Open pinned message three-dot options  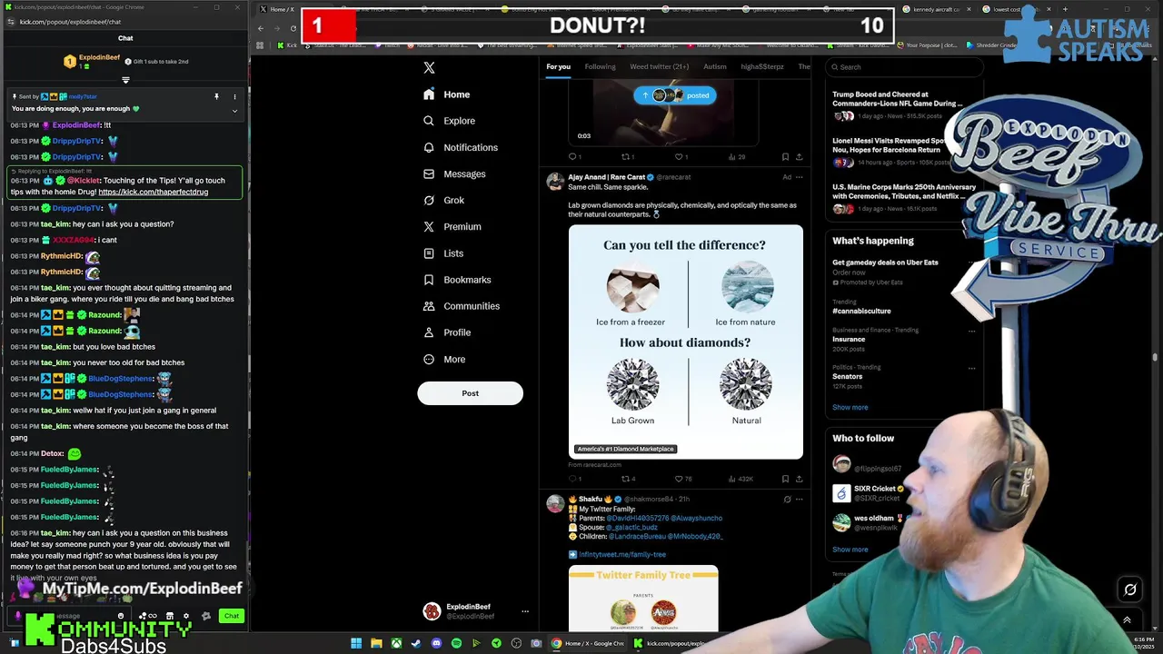pos(234,96)
